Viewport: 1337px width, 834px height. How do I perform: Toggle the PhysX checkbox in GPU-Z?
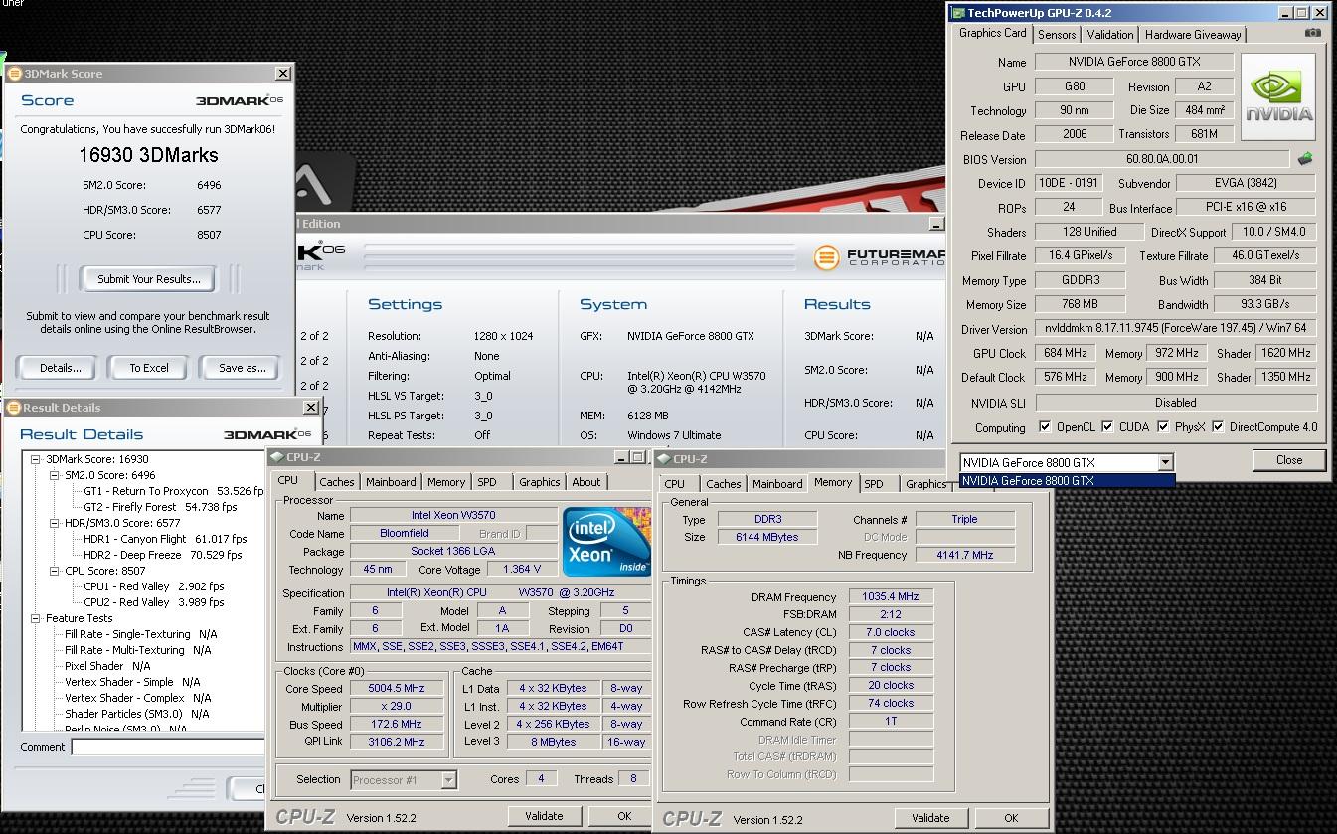click(x=1163, y=427)
